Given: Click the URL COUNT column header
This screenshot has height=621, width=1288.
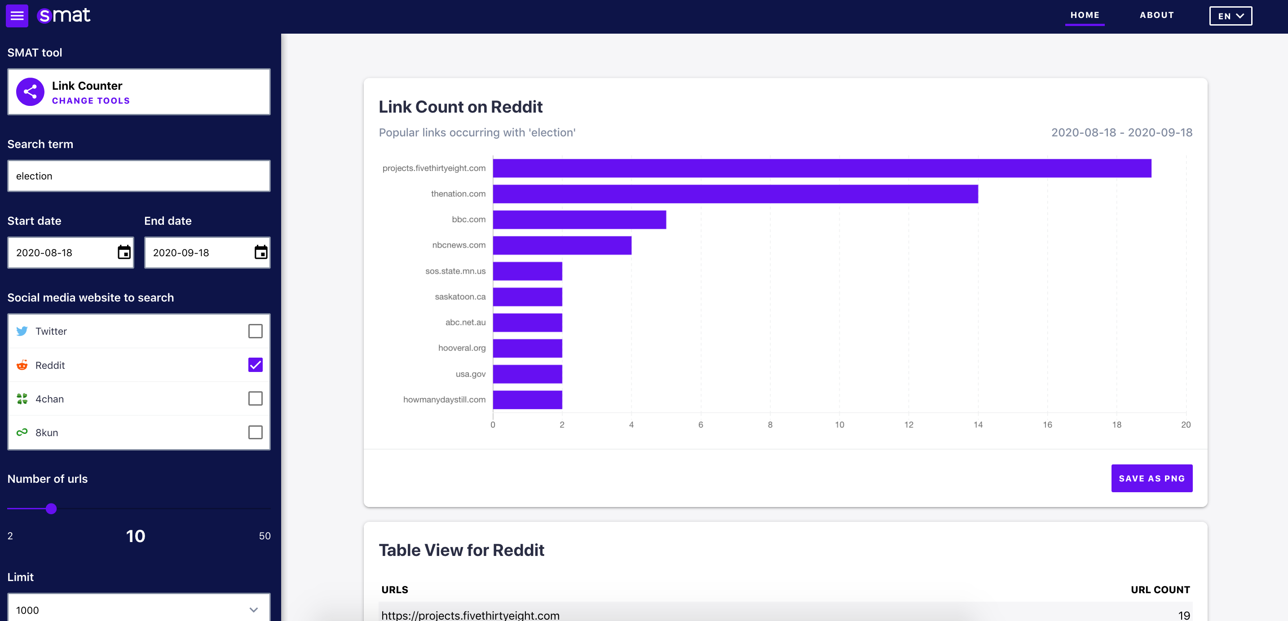Looking at the screenshot, I should [x=1160, y=590].
